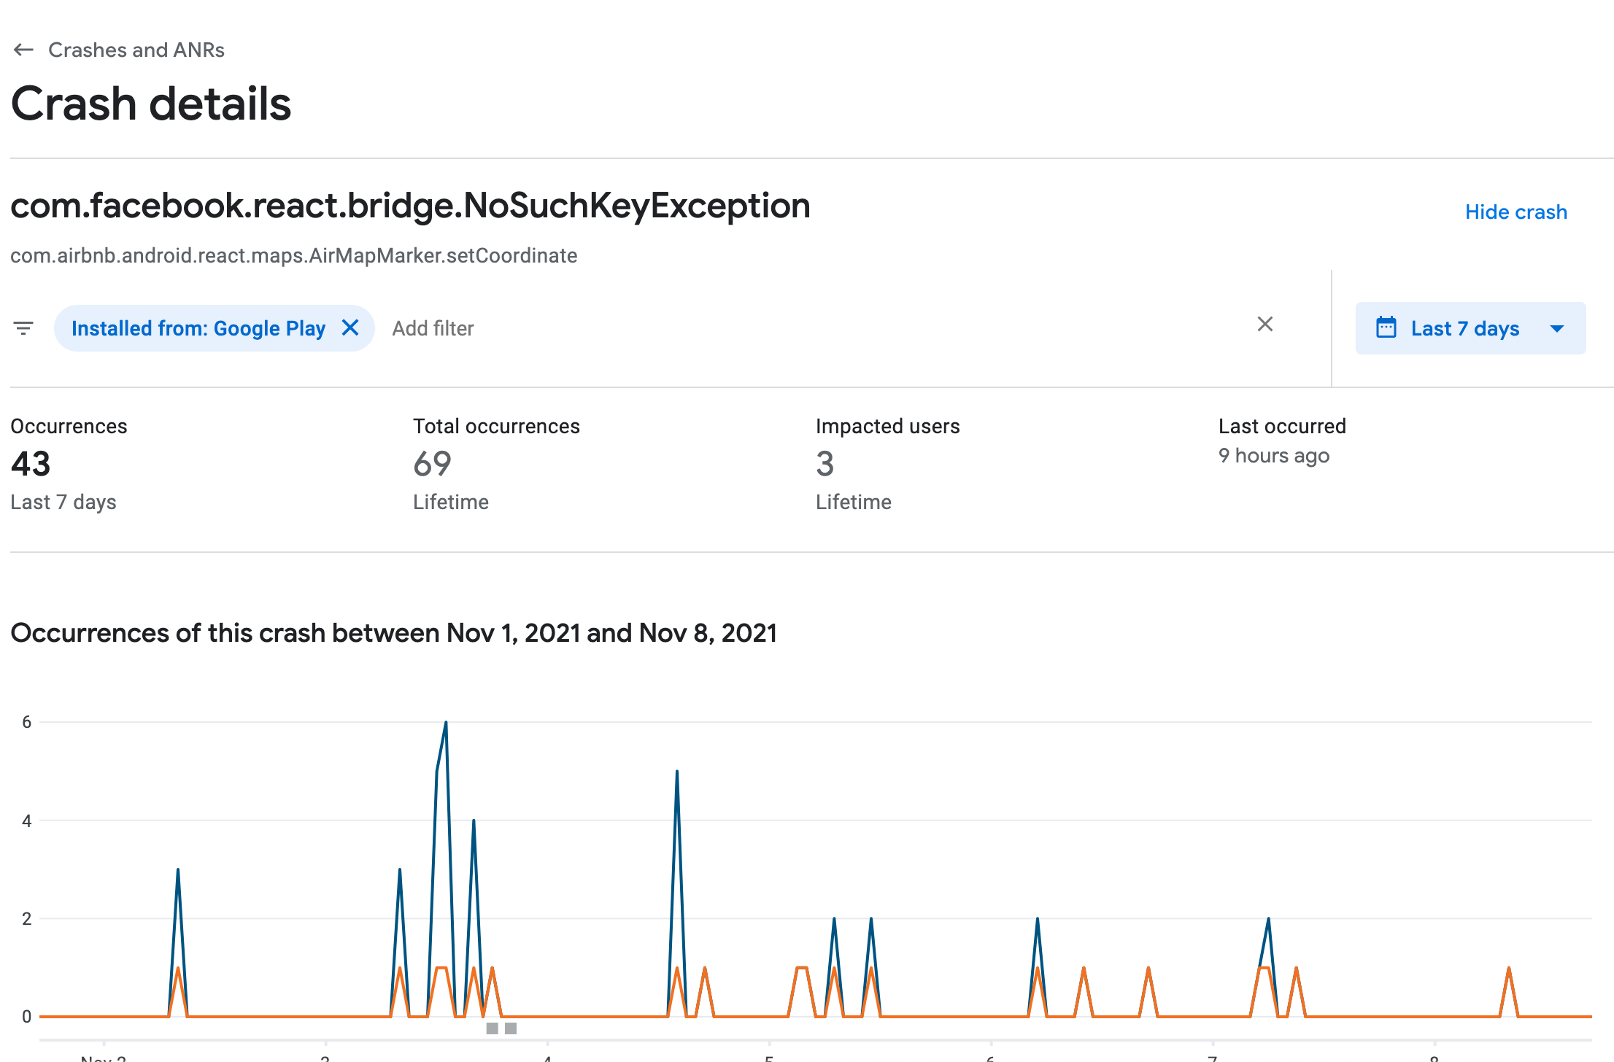The width and height of the screenshot is (1614, 1062).
Task: Clear all filters using the X icon
Action: click(x=1265, y=325)
